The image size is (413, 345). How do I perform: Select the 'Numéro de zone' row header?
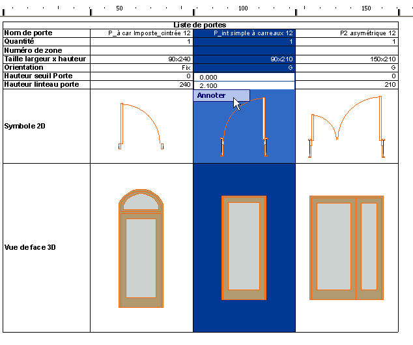coord(47,50)
